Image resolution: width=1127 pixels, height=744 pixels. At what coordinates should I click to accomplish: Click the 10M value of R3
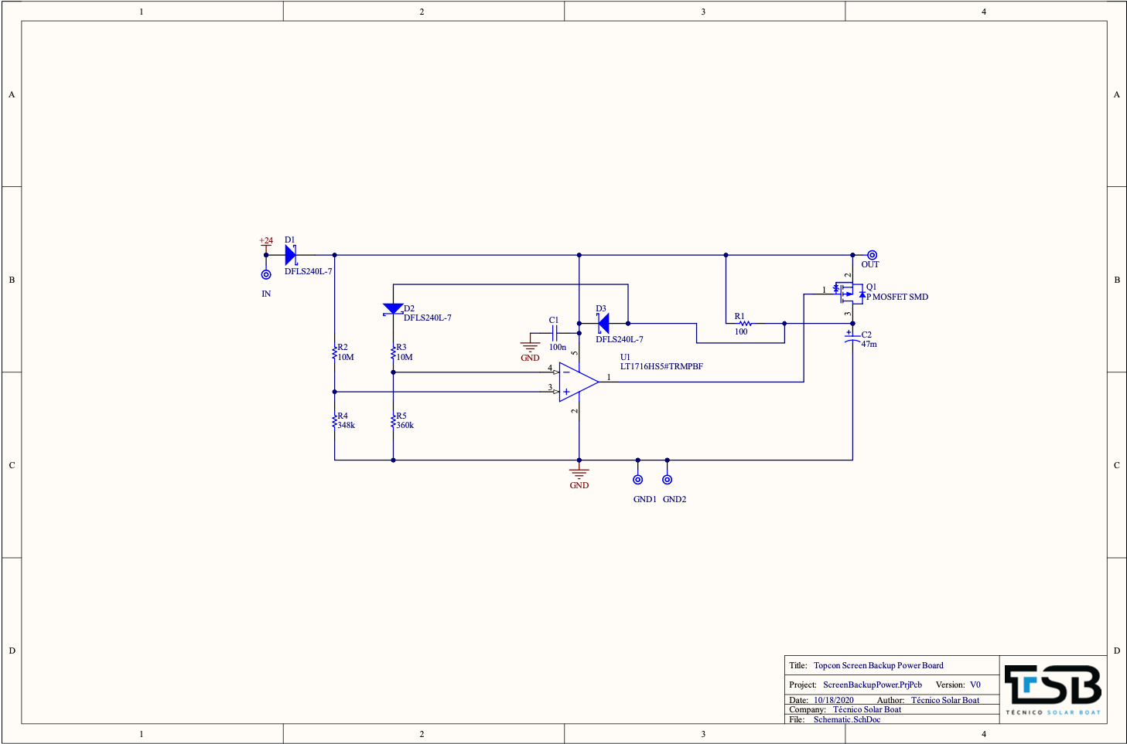404,357
